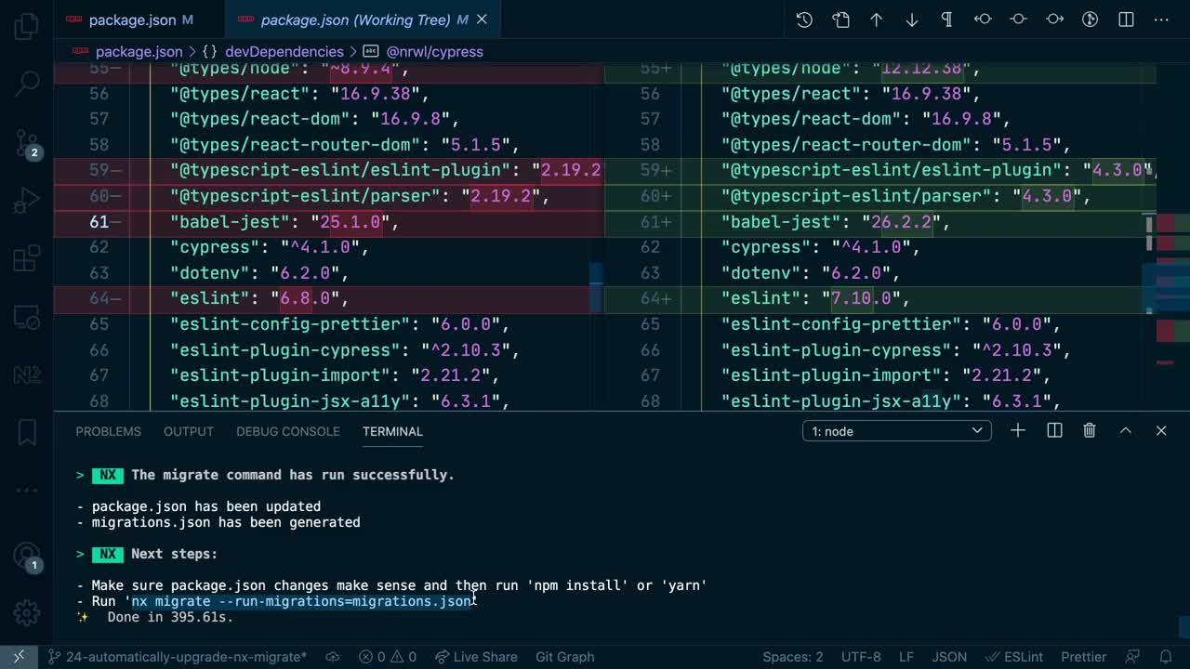Open @nrwl/cypress breadcrumb dropdown
Screen dimensions: 1190x669
pos(435,51)
